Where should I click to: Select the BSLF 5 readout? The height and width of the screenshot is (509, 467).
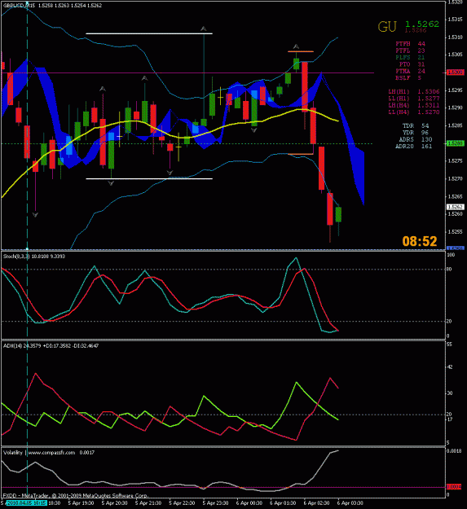(408, 78)
